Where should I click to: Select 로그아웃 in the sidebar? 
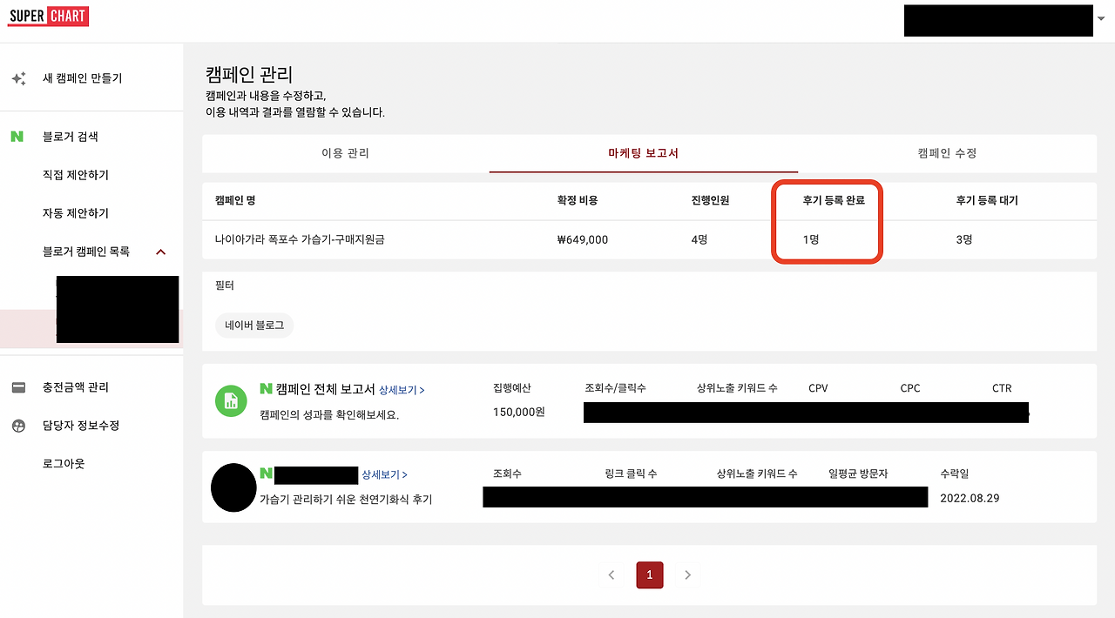click(68, 463)
